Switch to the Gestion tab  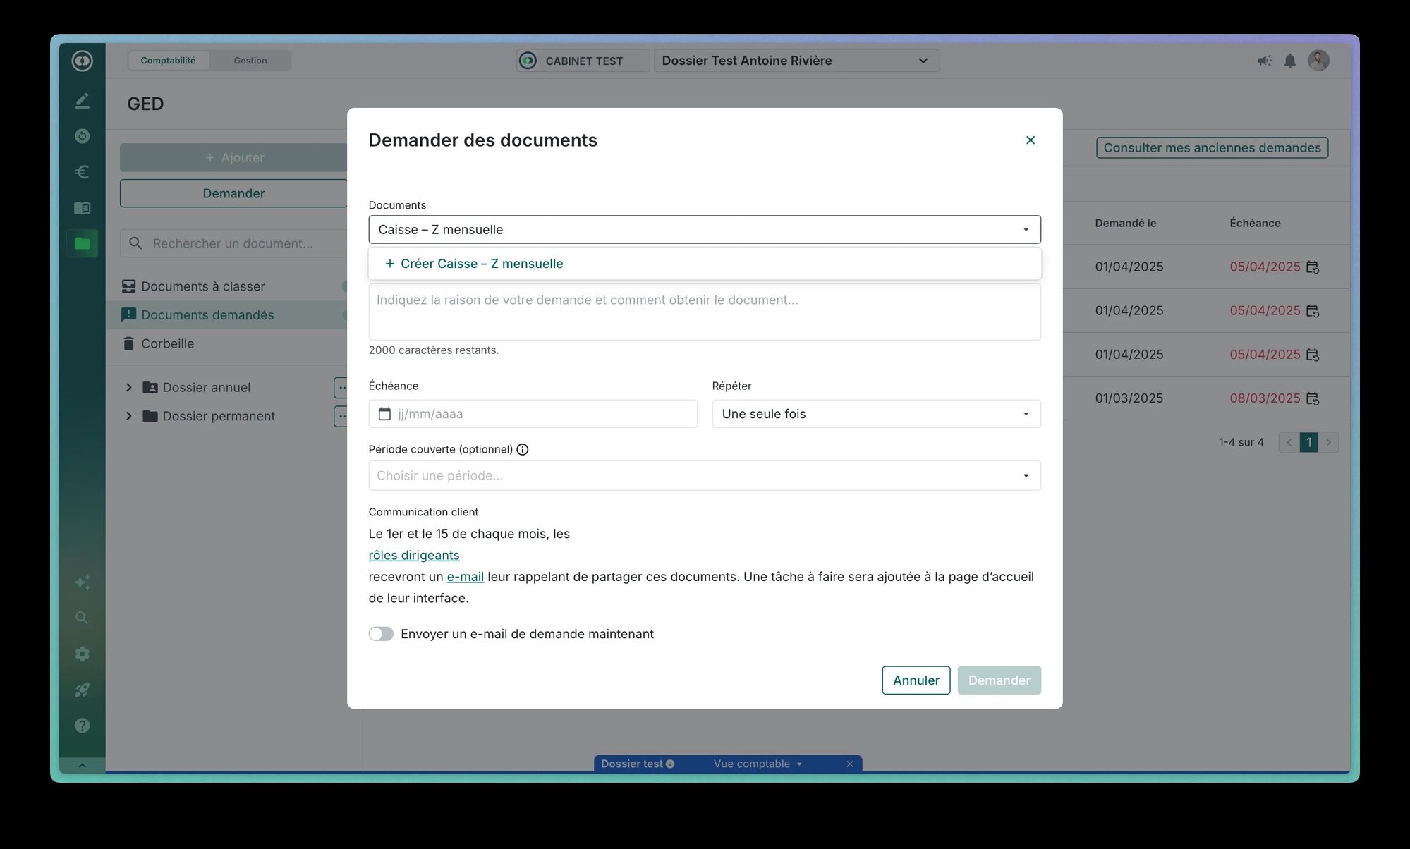tap(250, 61)
